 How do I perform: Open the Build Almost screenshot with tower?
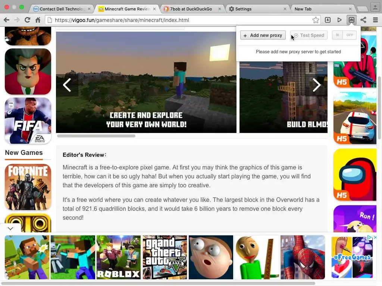[x=284, y=97]
